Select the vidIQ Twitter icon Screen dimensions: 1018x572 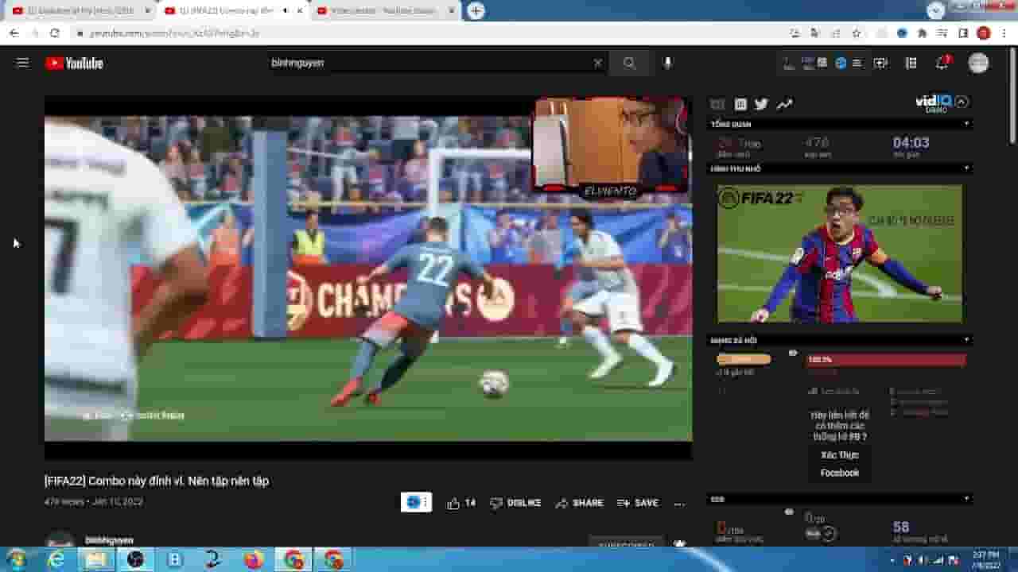(761, 104)
